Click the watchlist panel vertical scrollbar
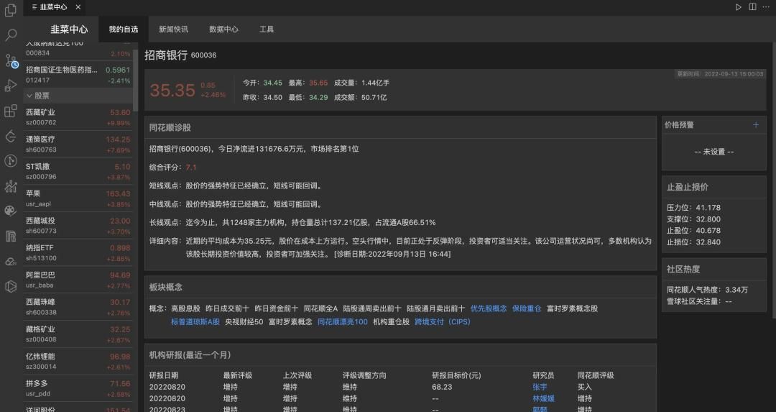The image size is (776, 412). [135, 79]
